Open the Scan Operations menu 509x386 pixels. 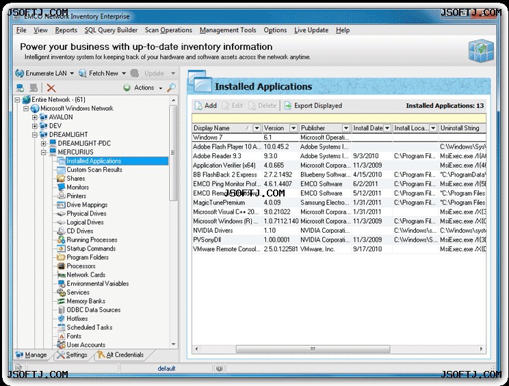[168, 30]
